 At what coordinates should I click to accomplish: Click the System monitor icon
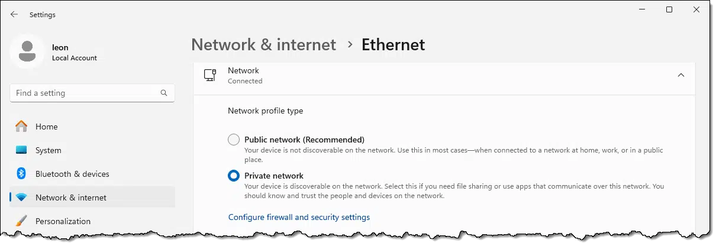(21, 150)
